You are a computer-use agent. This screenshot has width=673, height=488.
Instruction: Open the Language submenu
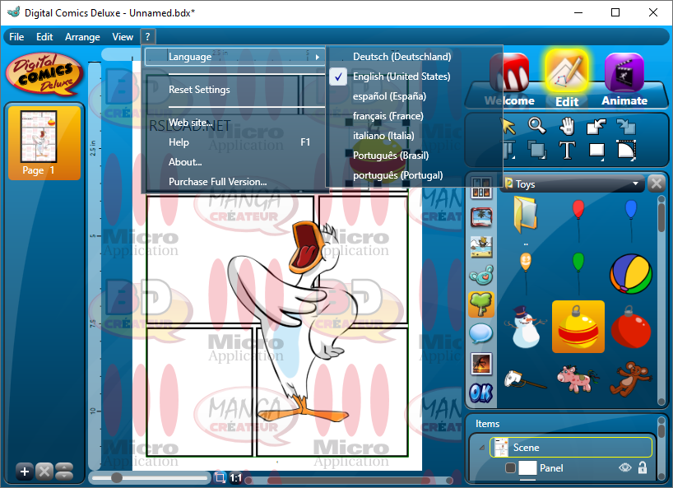pyautogui.click(x=235, y=57)
